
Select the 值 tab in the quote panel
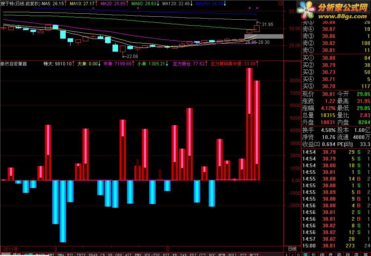click(357, 255)
